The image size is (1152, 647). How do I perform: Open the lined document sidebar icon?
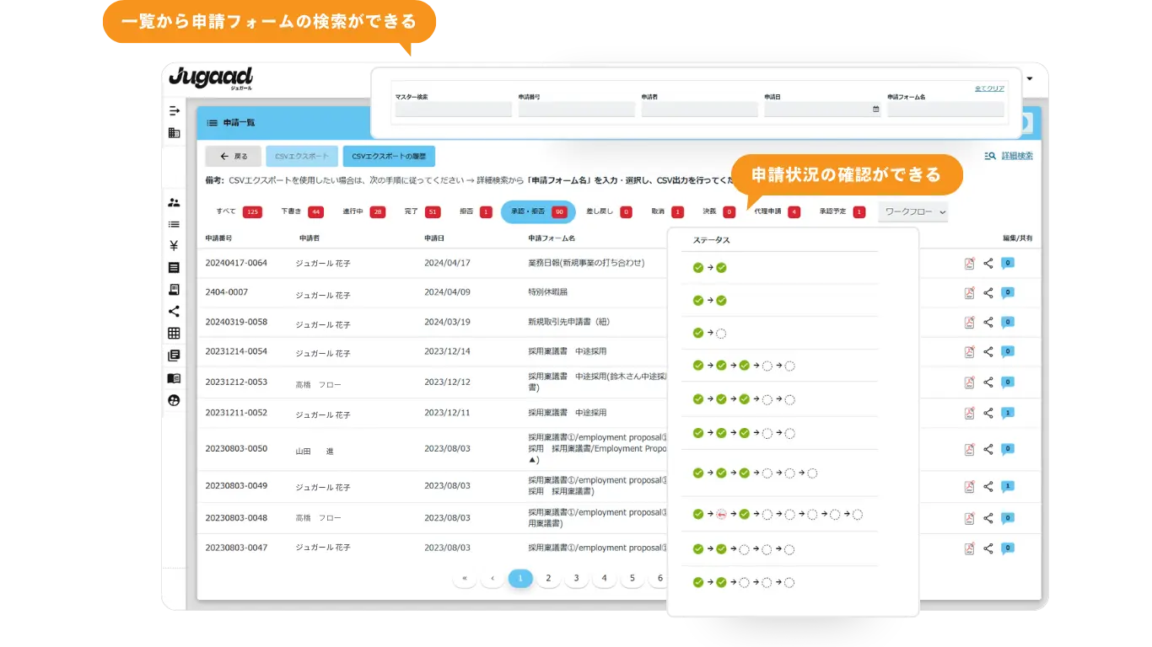tap(174, 268)
